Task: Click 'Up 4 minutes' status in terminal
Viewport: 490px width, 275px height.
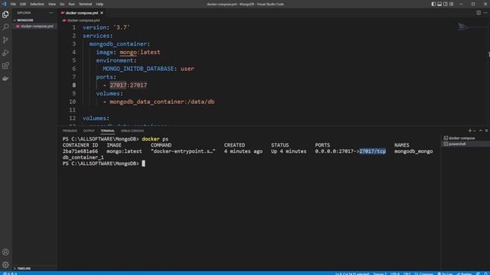Action: (x=289, y=151)
